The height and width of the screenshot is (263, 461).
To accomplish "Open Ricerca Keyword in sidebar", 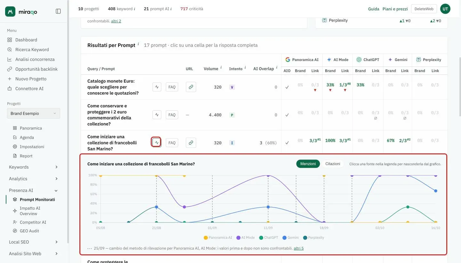I will pyautogui.click(x=32, y=50).
